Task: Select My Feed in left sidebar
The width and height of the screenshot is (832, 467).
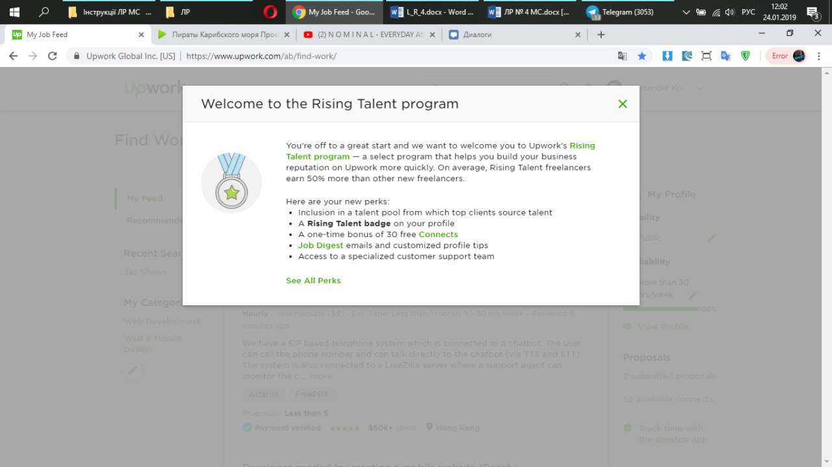Action: (144, 199)
